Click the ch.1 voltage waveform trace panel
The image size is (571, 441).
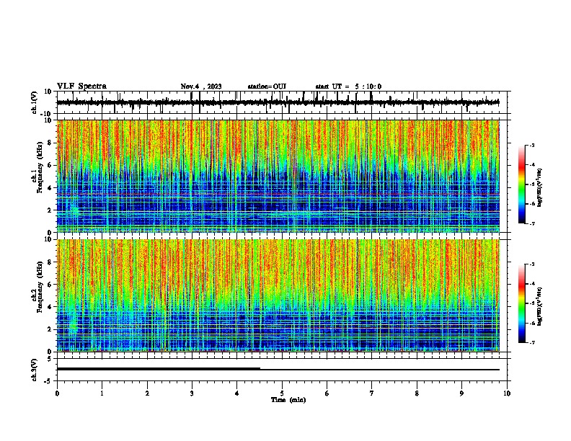pos(283,102)
